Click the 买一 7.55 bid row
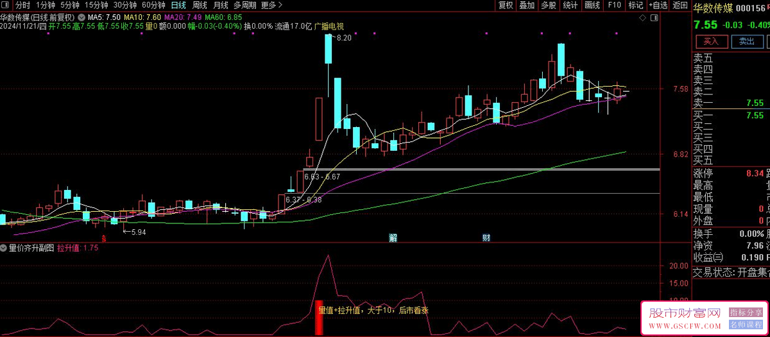770x337 pixels. (x=731, y=116)
